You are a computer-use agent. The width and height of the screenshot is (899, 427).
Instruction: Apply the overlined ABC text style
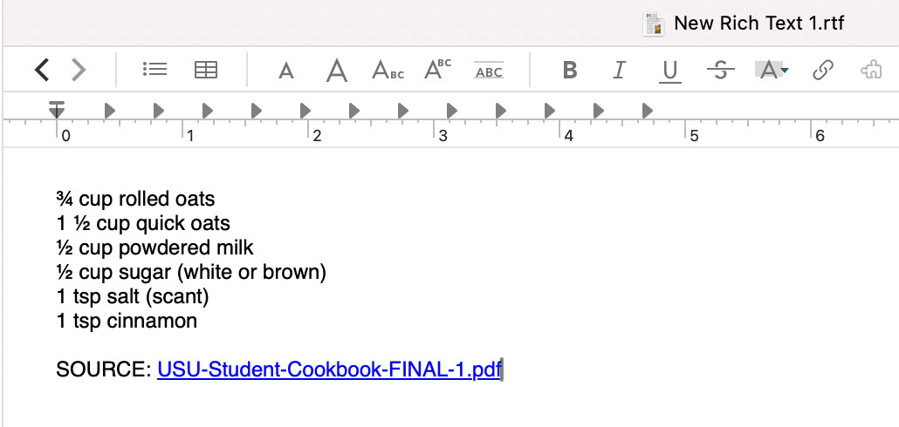pos(489,70)
